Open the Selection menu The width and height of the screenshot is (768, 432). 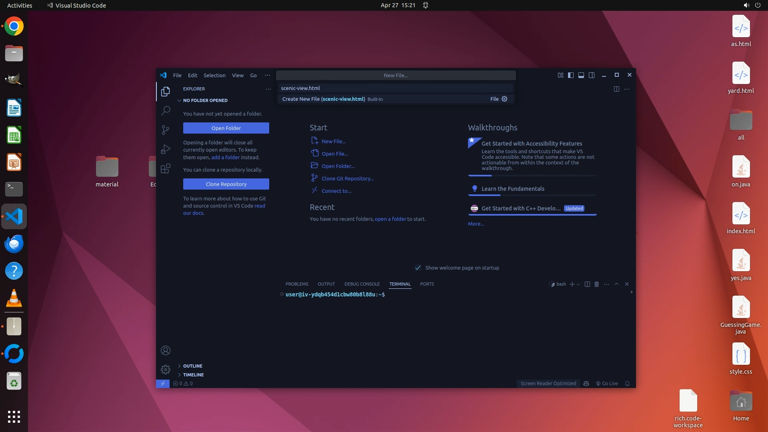[214, 75]
